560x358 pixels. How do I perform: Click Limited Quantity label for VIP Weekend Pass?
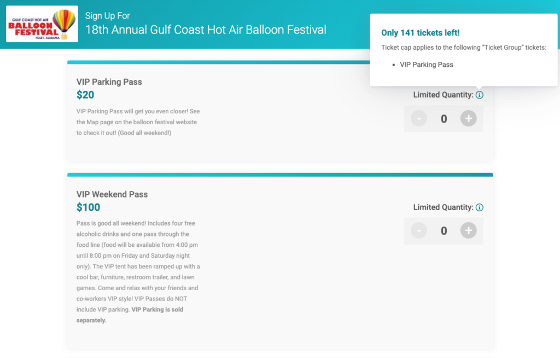pyautogui.click(x=443, y=207)
